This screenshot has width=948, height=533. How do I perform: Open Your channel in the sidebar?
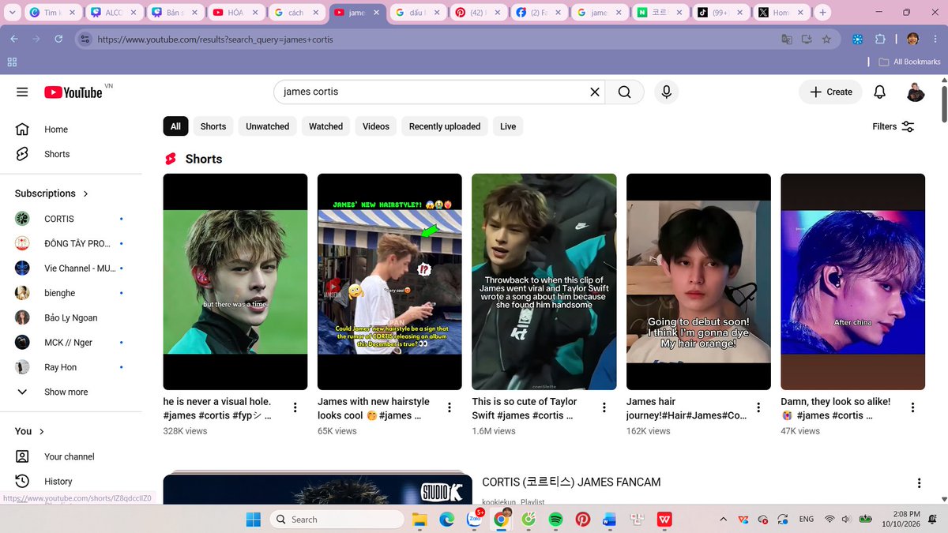tap(70, 456)
